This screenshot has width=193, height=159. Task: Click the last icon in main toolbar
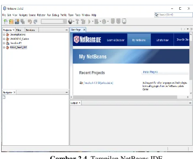pyautogui.click(x=124, y=21)
